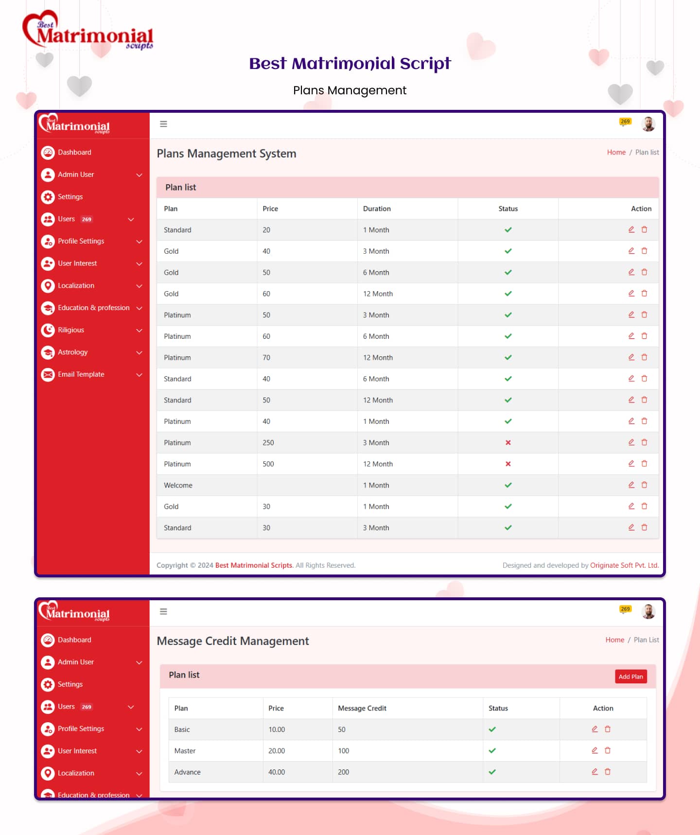This screenshot has width=700, height=835.
Task: Follow Home breadcrumb in Message Credit panel
Action: point(614,640)
